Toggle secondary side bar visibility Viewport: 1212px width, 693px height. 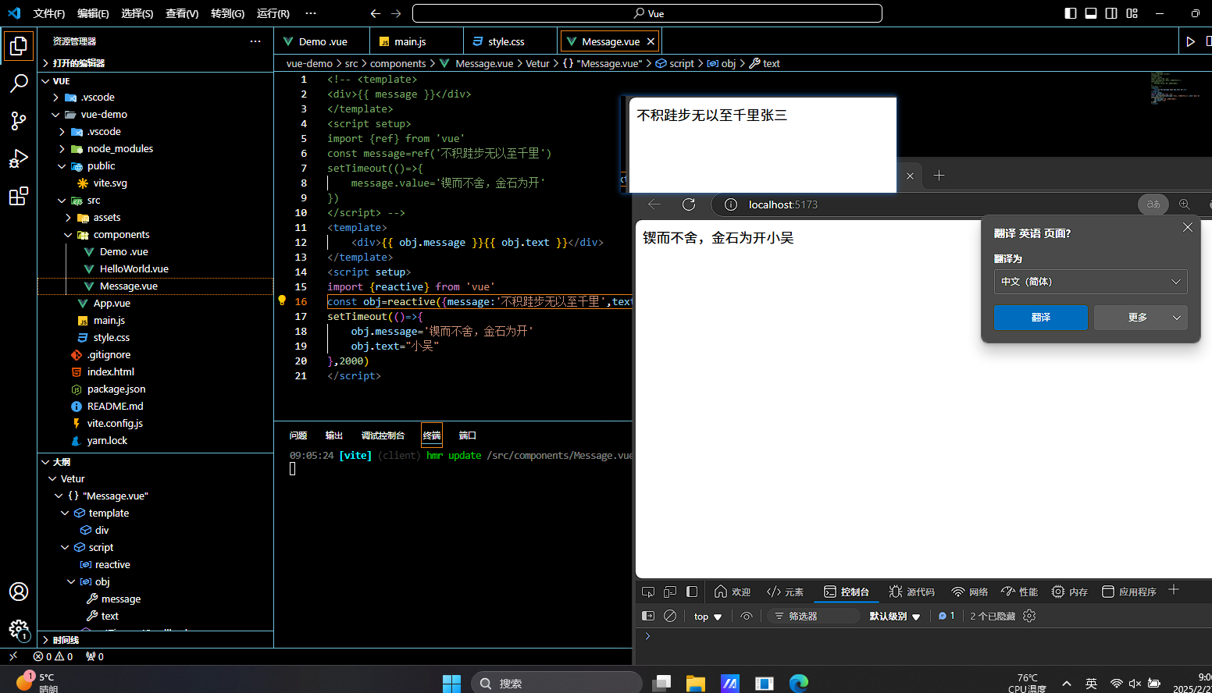(x=1111, y=13)
